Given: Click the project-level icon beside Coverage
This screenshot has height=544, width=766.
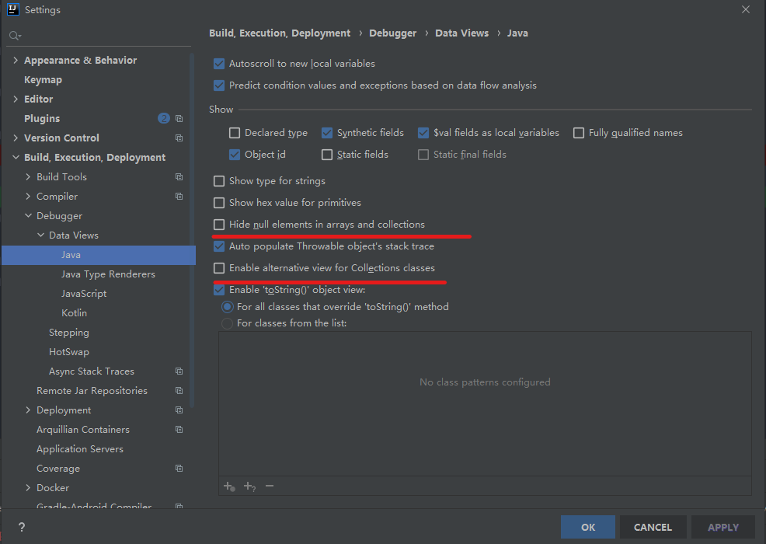Looking at the screenshot, I should point(179,469).
